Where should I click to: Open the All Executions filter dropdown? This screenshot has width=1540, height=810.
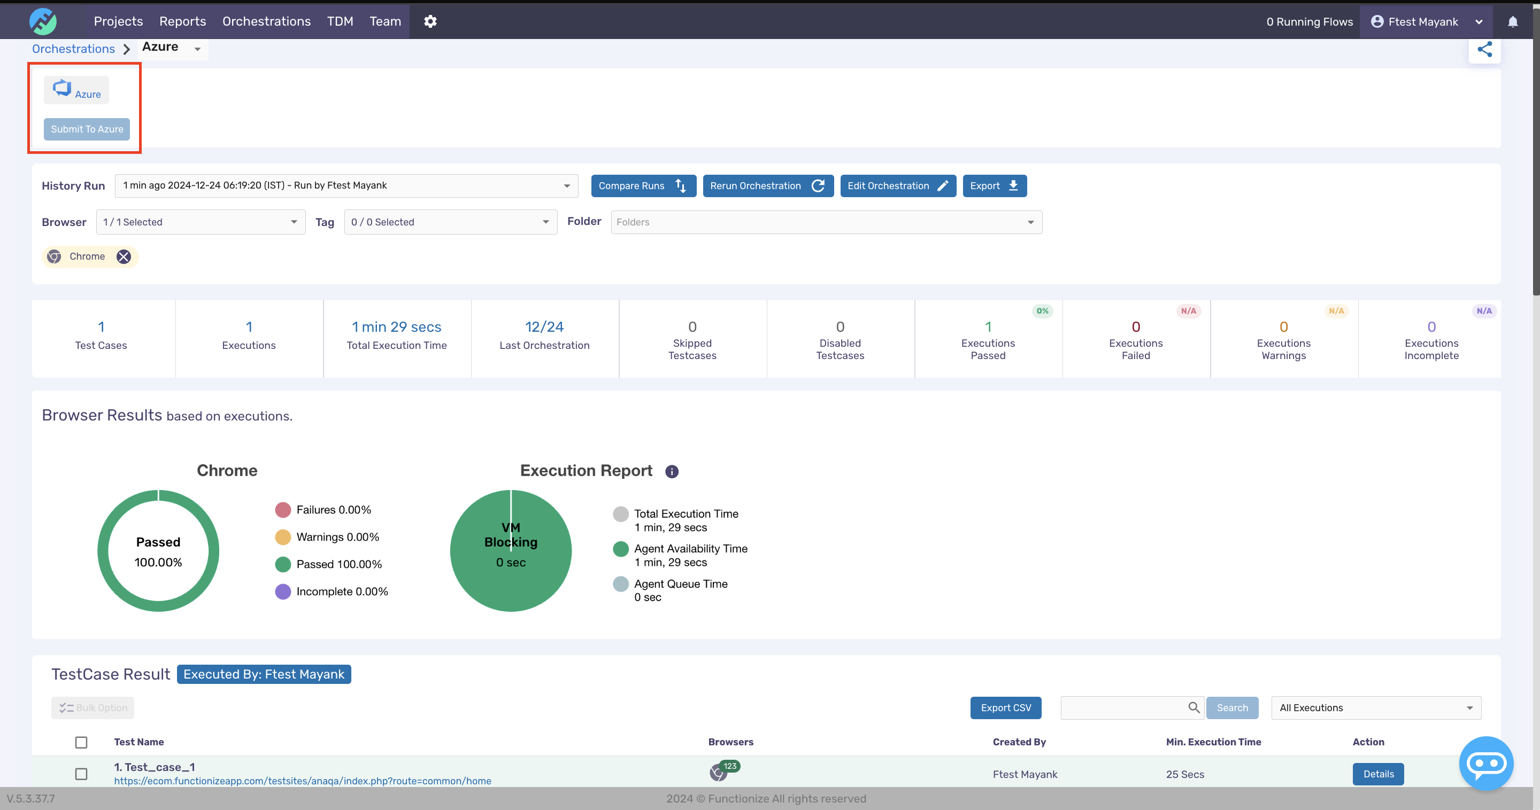(x=1376, y=707)
